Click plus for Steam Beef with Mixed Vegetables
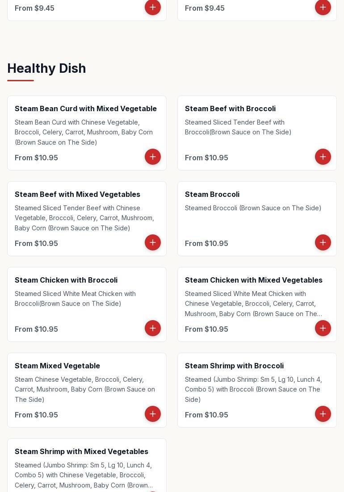The width and height of the screenshot is (344, 492). click(x=153, y=242)
